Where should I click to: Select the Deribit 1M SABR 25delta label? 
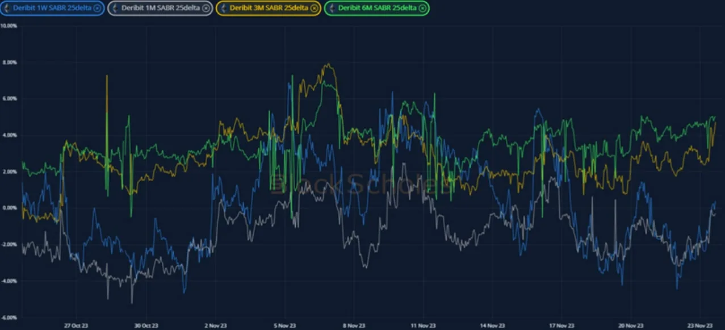click(x=160, y=8)
